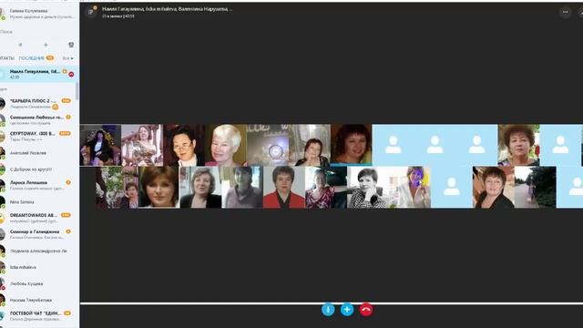This screenshot has width=583, height=328.
Task: Click the home icon left of the plus
Action: [x=20, y=45]
